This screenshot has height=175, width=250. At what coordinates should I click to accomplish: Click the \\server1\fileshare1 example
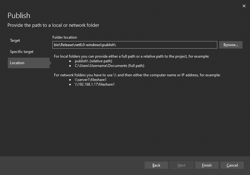(x=91, y=80)
